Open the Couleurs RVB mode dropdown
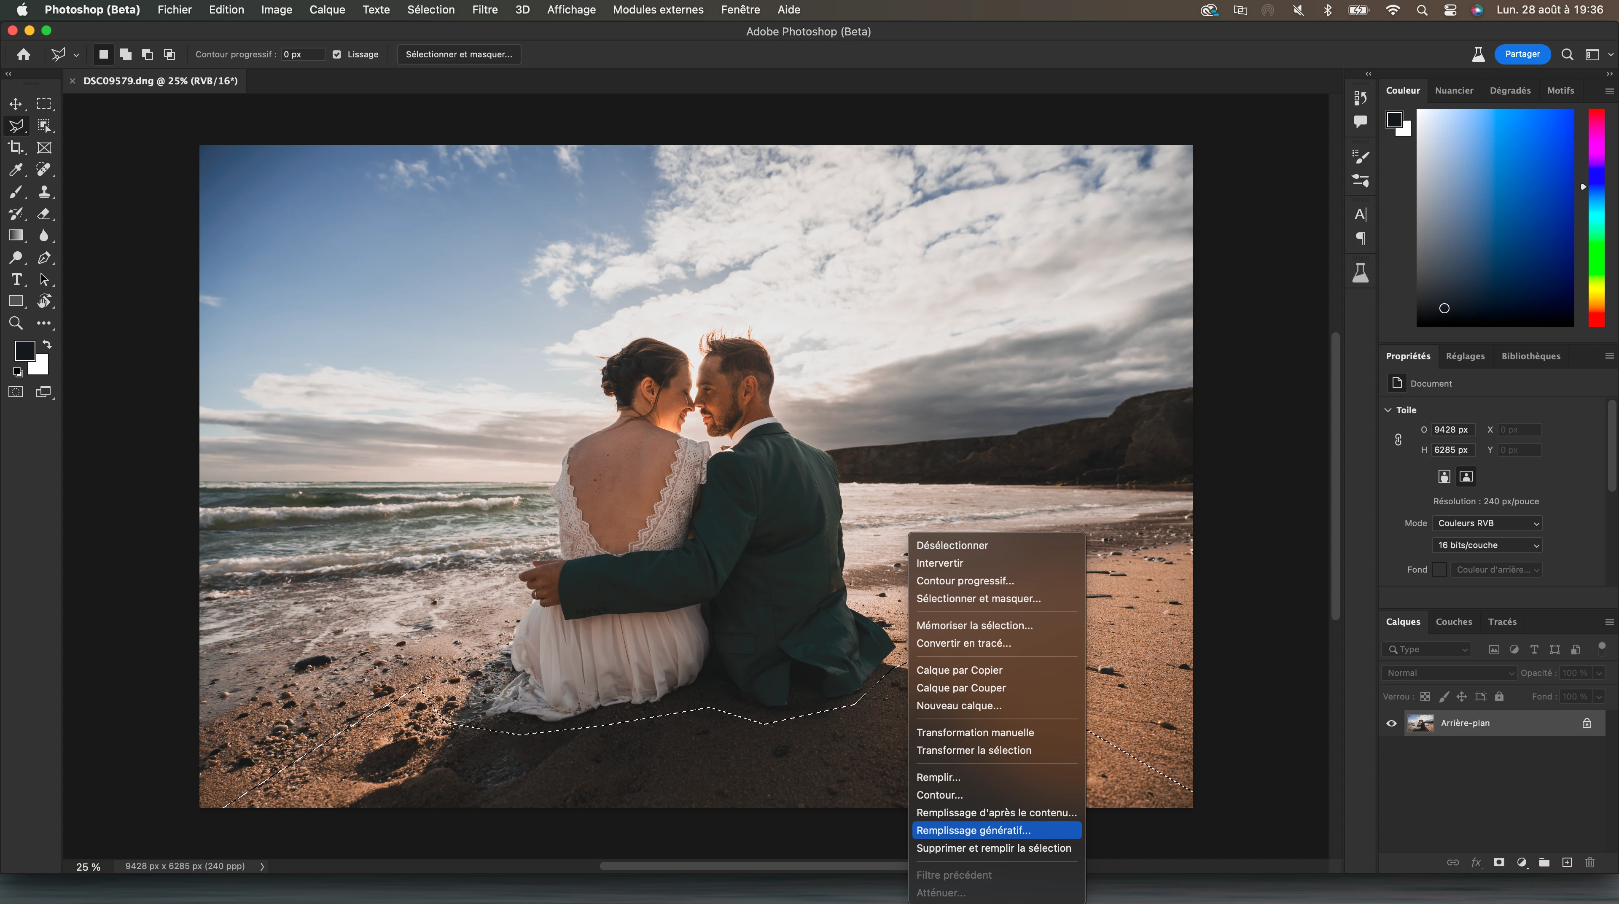 pos(1486,523)
